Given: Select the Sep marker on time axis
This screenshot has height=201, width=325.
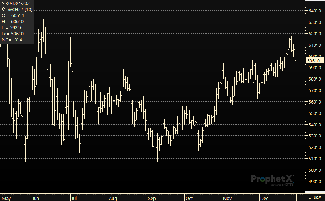Looking at the screenshot, I should (152, 198).
